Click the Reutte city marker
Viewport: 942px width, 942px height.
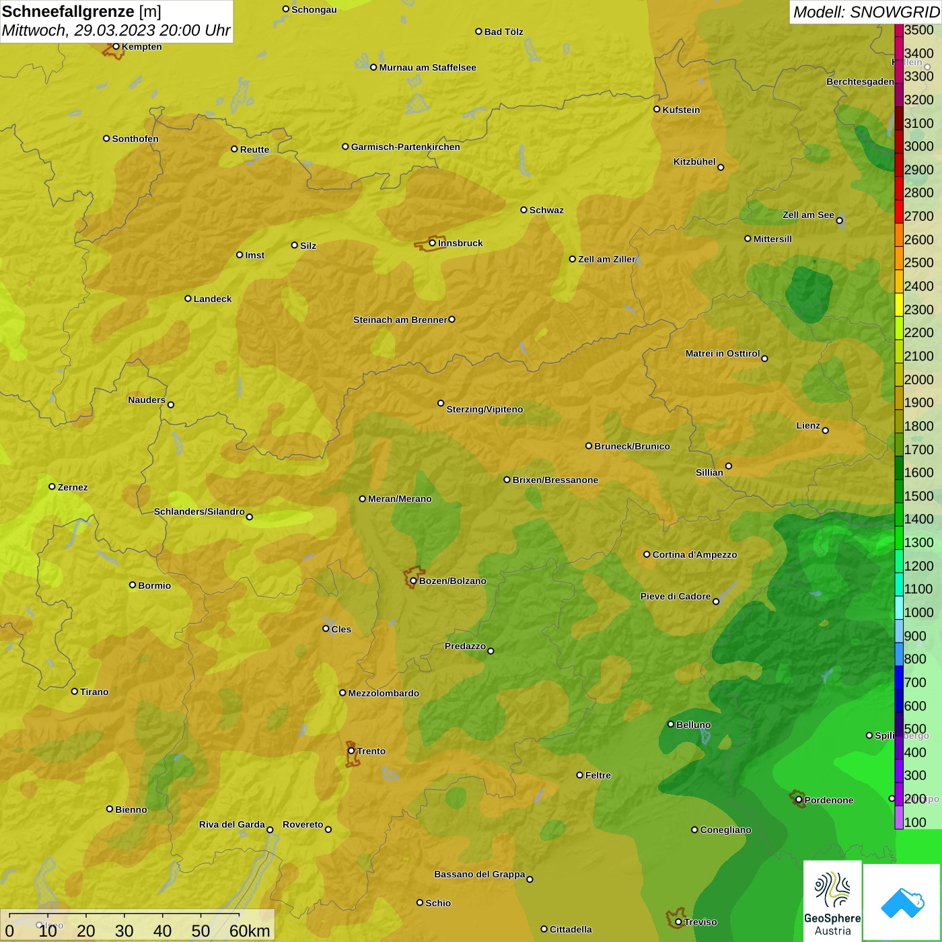(x=234, y=149)
